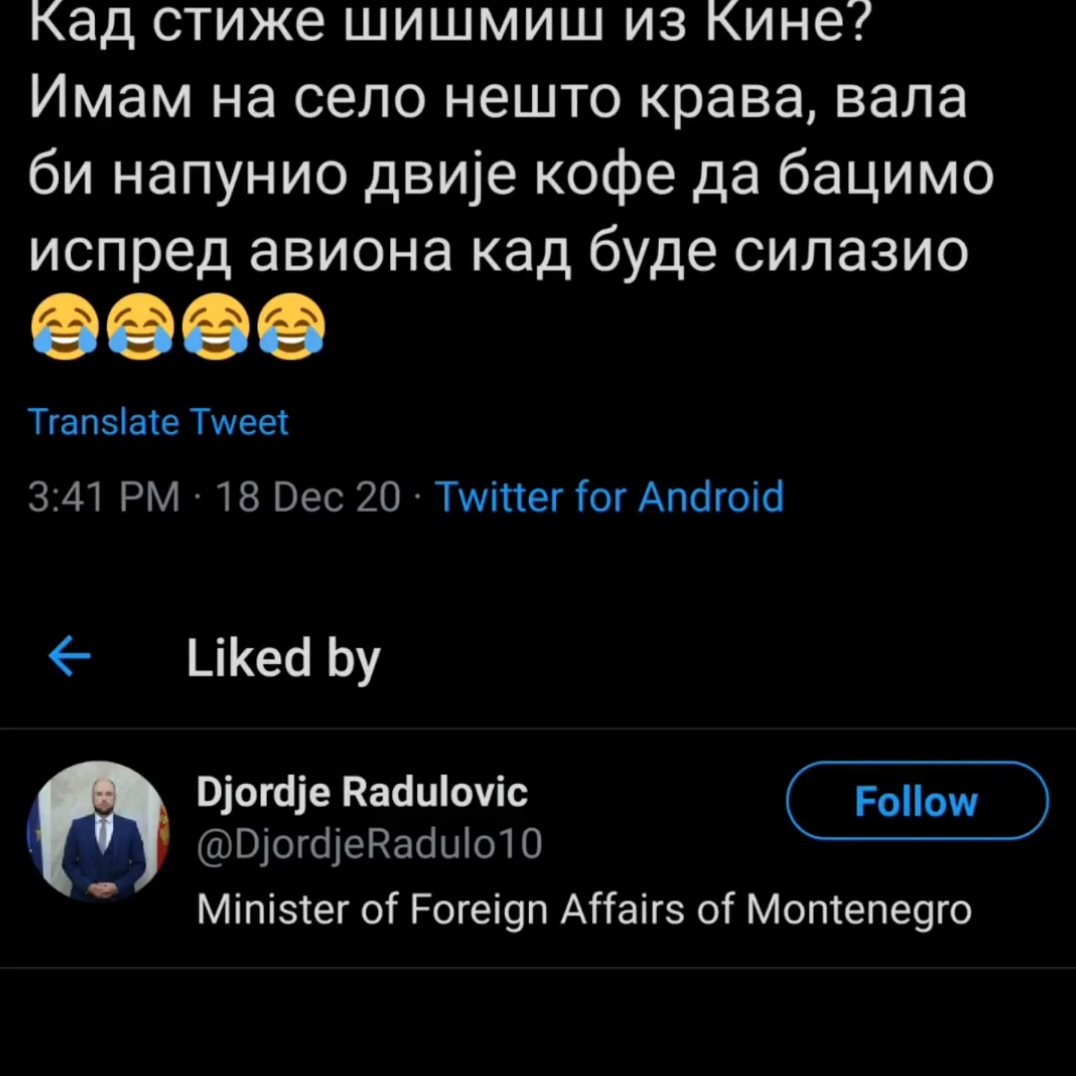
Task: Click the tweet line starting with би напунио
Action: click(x=510, y=174)
